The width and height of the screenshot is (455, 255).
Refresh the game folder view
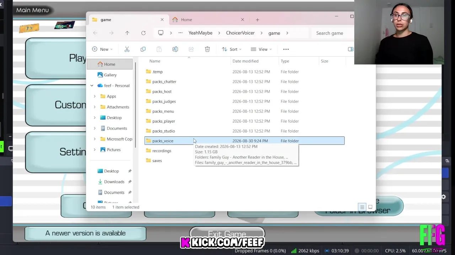coord(143,33)
